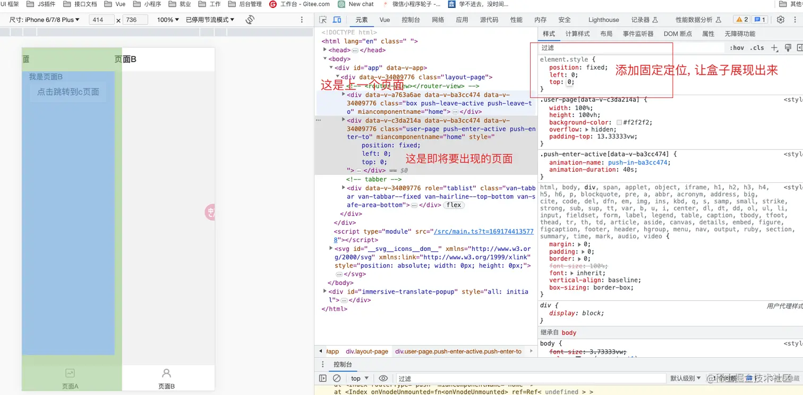The image size is (803, 395).
Task: Open the DOM 断点 sub-tab
Action: point(678,33)
